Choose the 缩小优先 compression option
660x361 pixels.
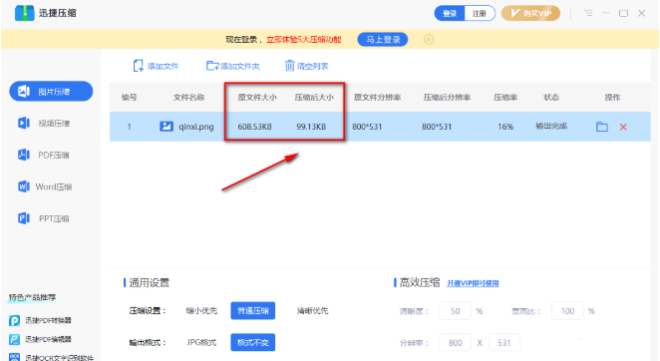(x=201, y=311)
